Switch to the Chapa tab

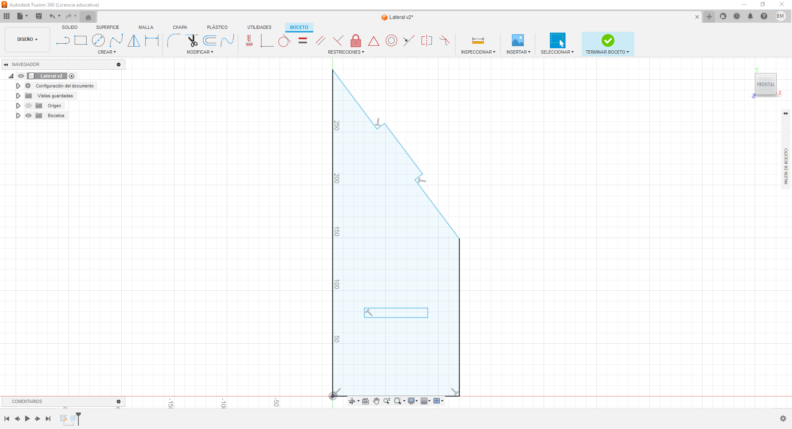pos(180,27)
